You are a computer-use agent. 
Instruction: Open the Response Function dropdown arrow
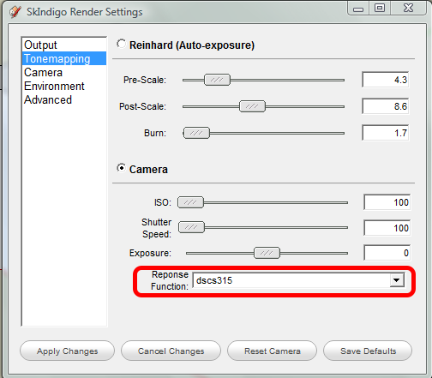(397, 280)
